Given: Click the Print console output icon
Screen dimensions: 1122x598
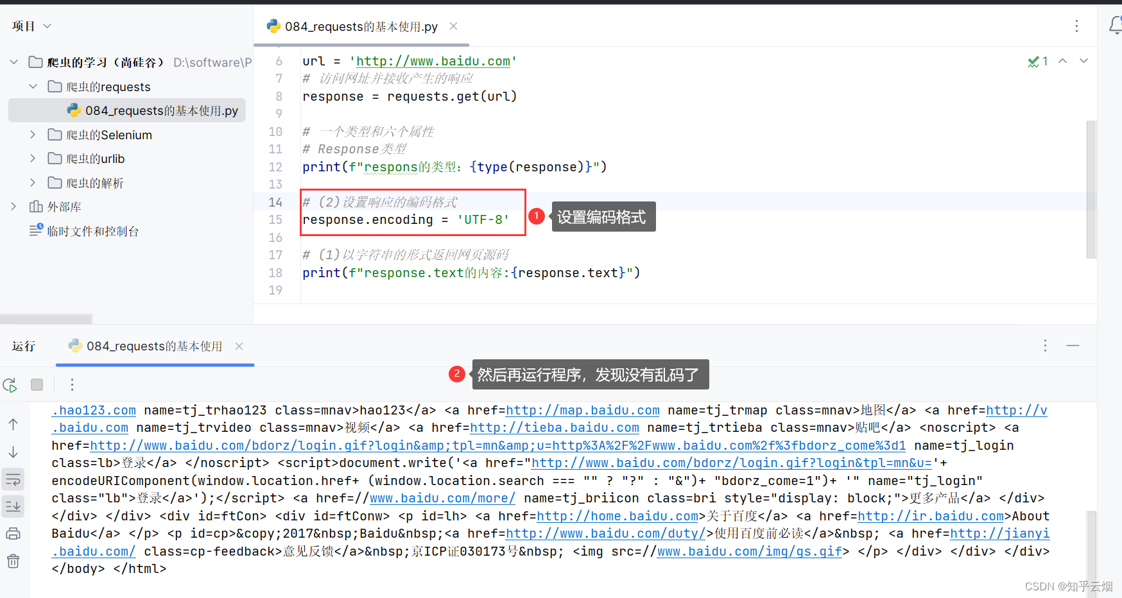Looking at the screenshot, I should [13, 534].
